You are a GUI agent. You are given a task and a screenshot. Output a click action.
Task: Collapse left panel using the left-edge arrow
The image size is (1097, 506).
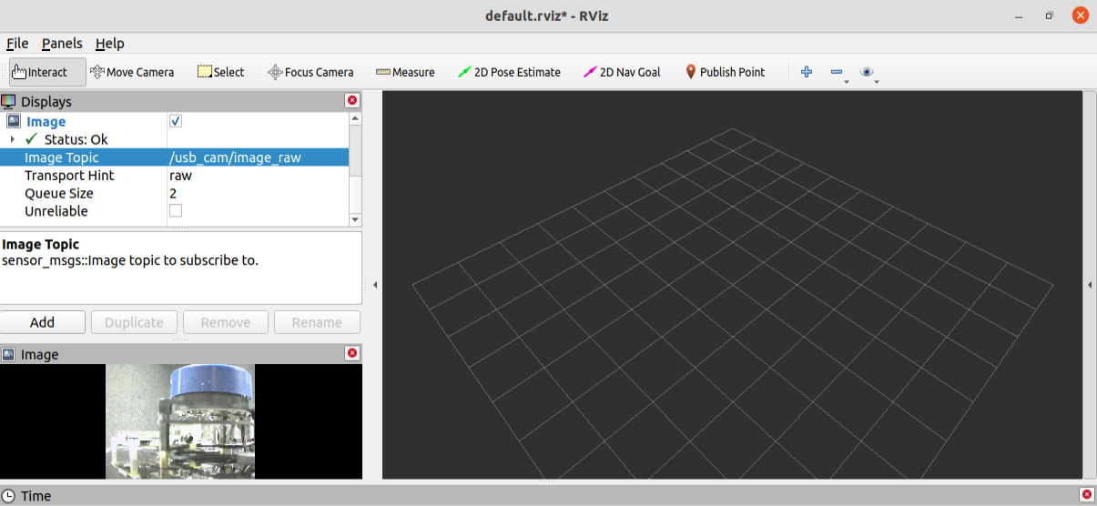375,285
